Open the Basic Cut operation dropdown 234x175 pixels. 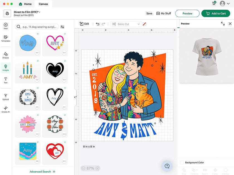126,24
